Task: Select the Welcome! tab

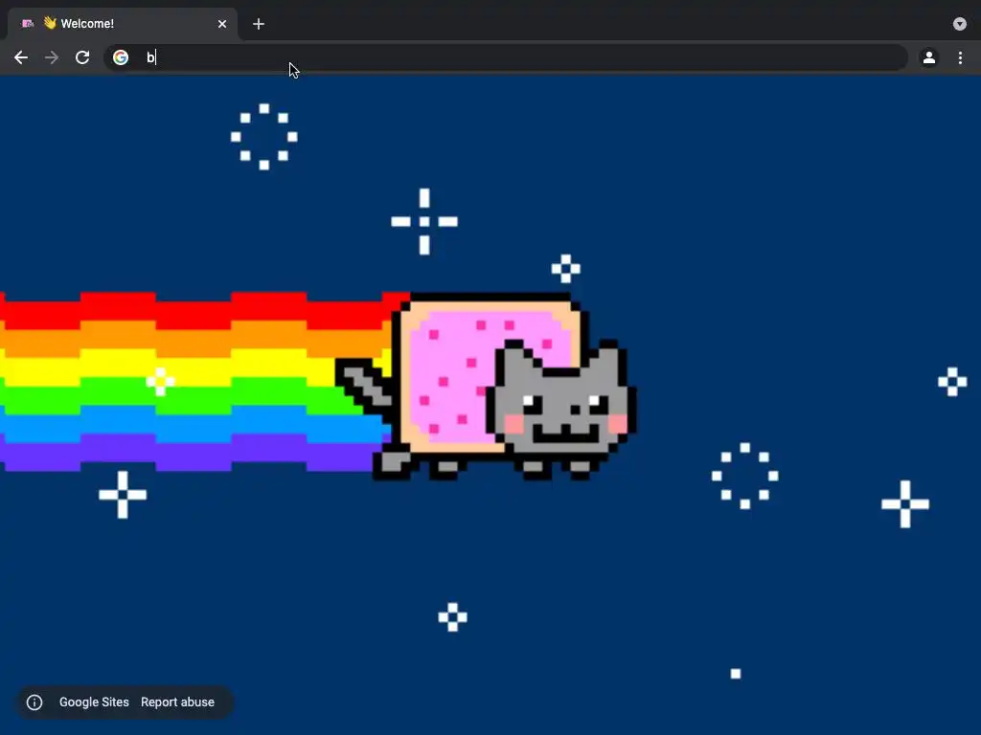Action: click(123, 24)
